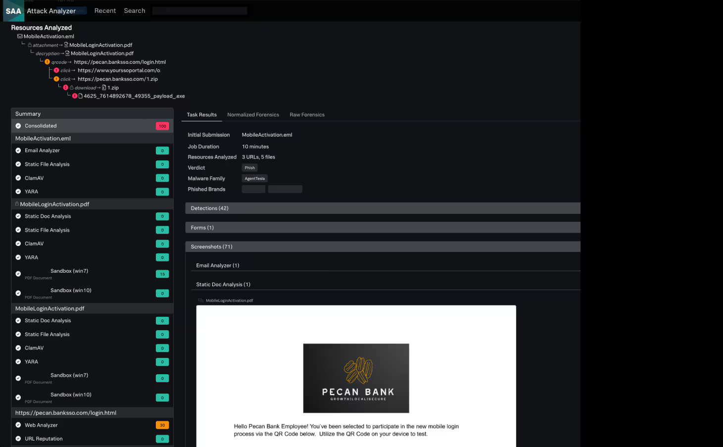
Task: Click the AgentTesla malware family label
Action: point(254,178)
